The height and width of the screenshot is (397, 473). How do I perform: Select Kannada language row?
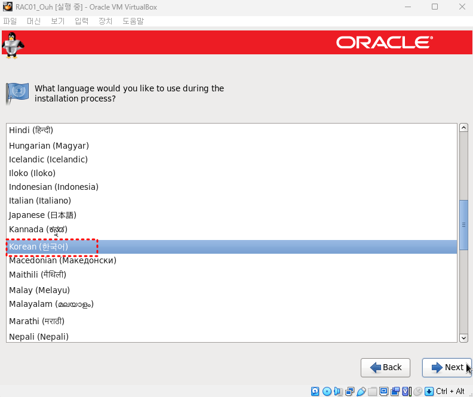pos(232,230)
